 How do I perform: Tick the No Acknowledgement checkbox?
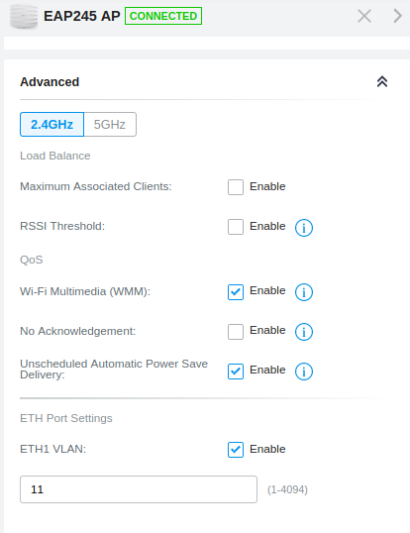pyautogui.click(x=236, y=332)
